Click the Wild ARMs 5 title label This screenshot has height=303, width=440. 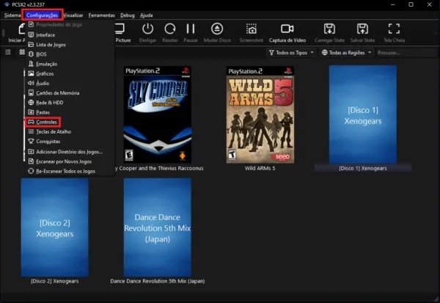(x=260, y=168)
